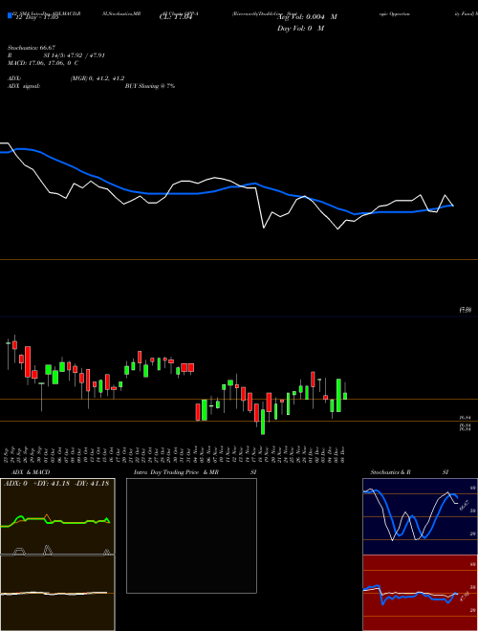Click the 'Avg Vol: 0.004 M' label
Viewport: 478px width, 631px height.
[x=307, y=17]
